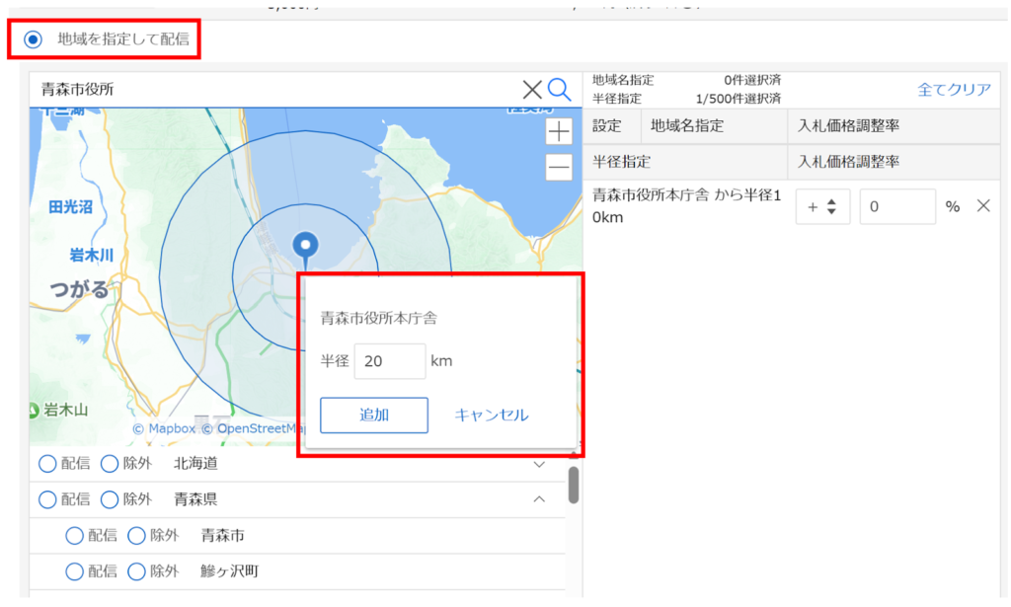Open the bid adjustment +/- sign dropdown

pyautogui.click(x=822, y=207)
